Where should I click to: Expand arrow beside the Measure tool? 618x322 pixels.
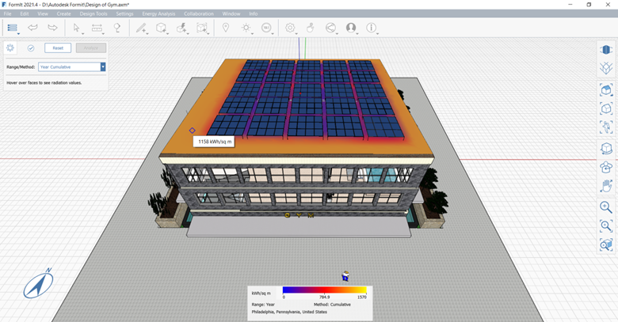click(x=103, y=34)
